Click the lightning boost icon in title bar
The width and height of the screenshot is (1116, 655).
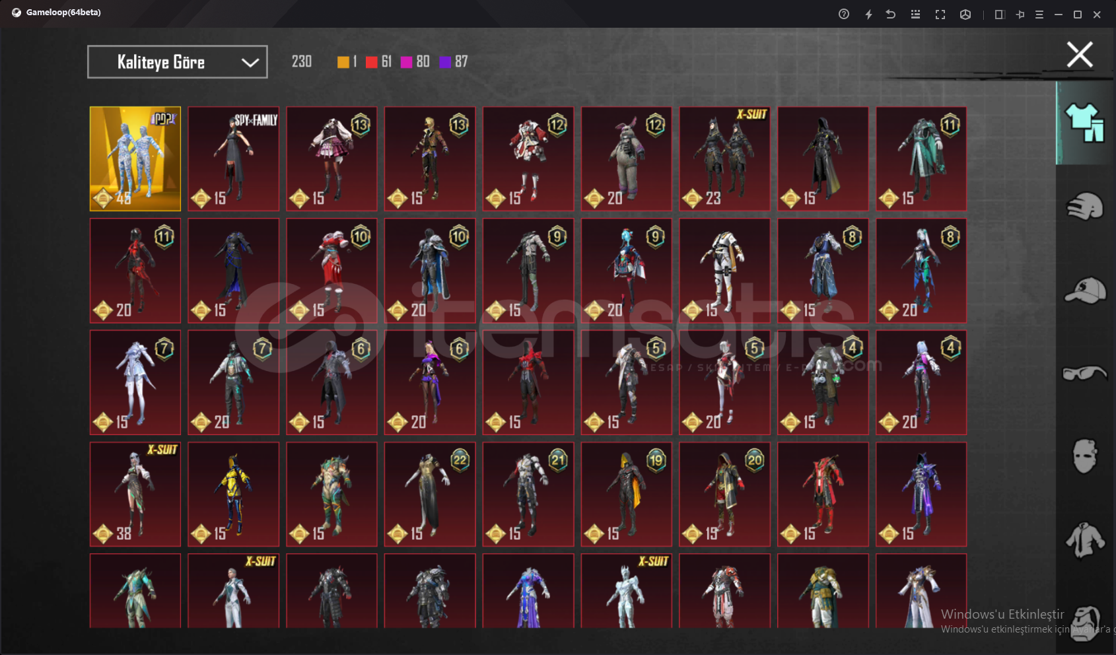pyautogui.click(x=868, y=14)
